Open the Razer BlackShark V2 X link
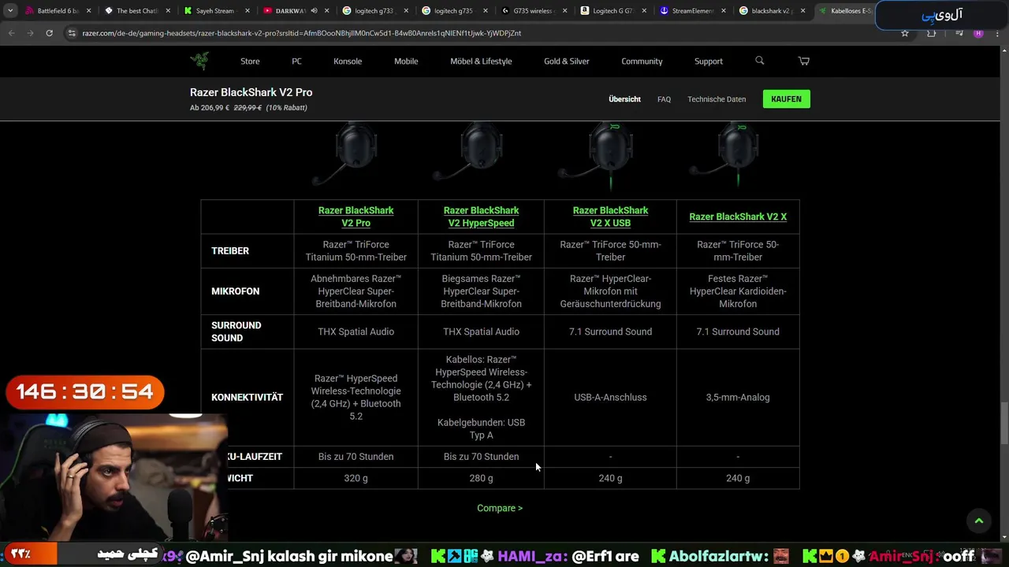 (x=738, y=217)
